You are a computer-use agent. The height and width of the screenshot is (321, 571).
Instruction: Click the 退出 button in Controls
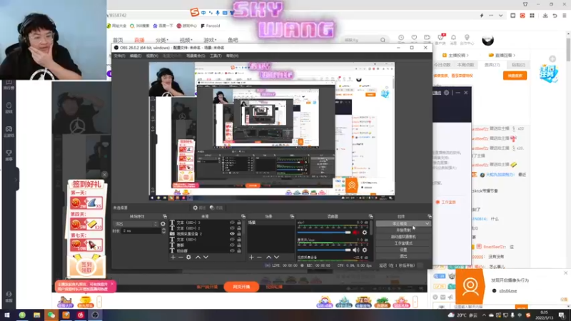(403, 256)
